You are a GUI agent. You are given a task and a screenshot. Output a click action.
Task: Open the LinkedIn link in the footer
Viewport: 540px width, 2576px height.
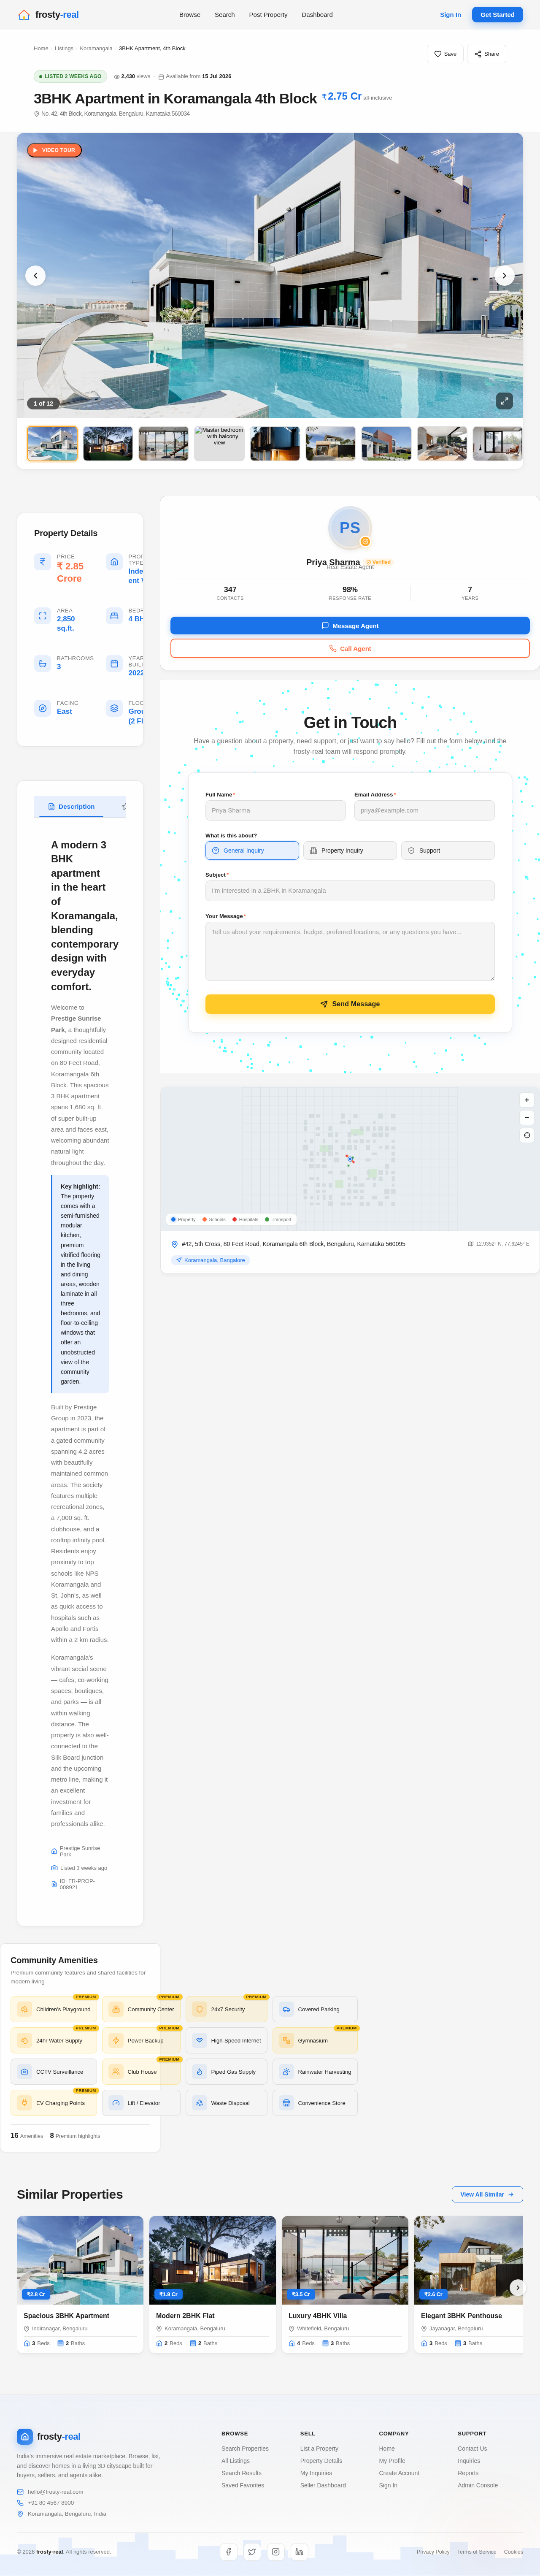pos(299,2551)
